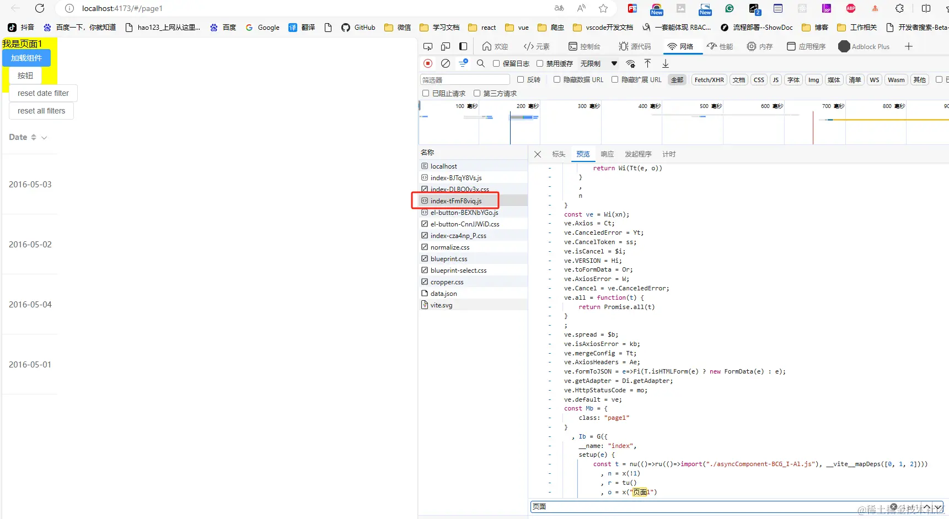Open network search magnifier

(481, 63)
